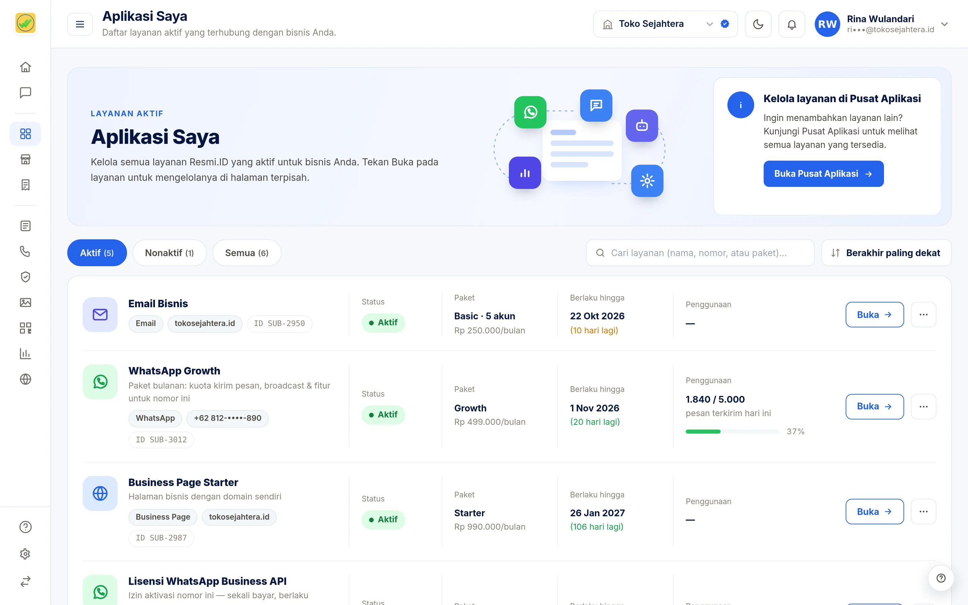Click the WhatsApp Growth usage progress bar
This screenshot has width=968, height=605.
(732, 431)
